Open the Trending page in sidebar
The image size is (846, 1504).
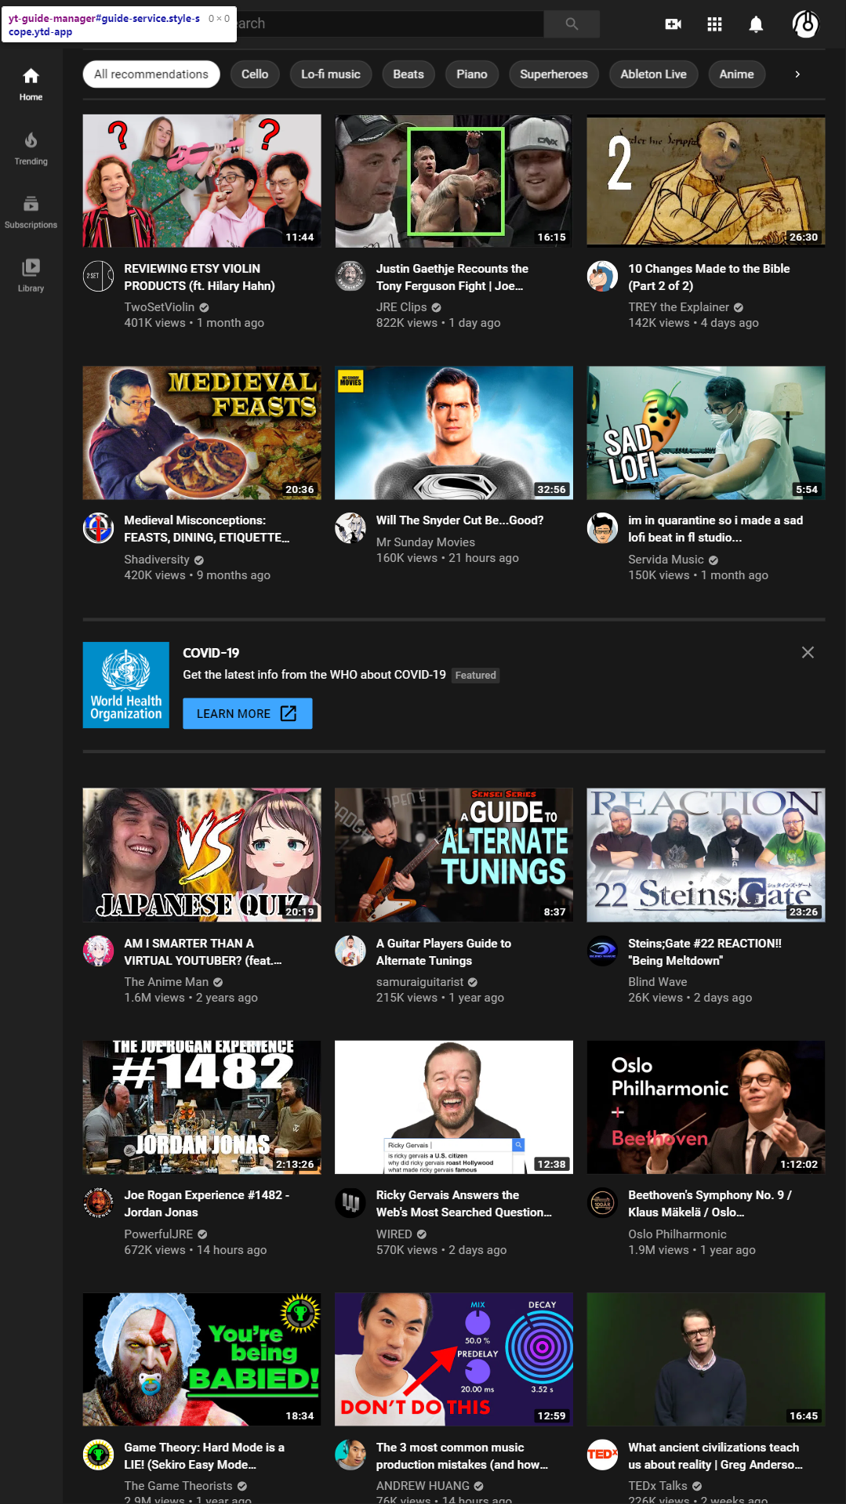coord(31,148)
